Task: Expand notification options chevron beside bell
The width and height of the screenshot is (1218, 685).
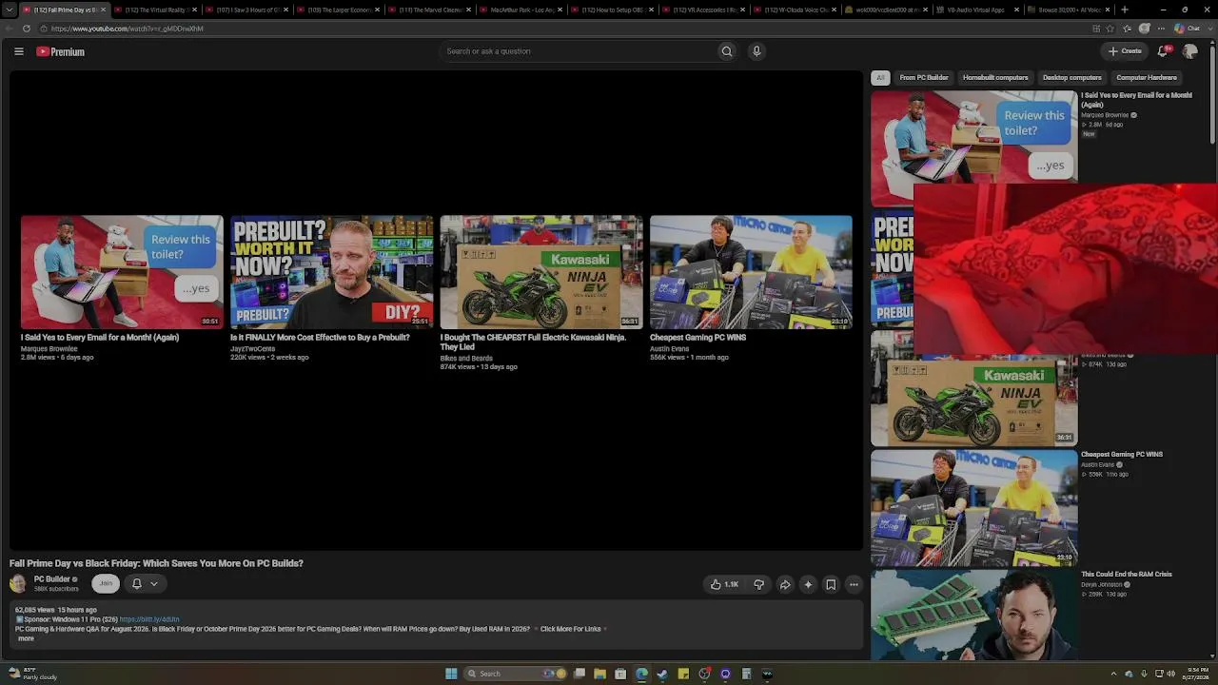Action: click(154, 584)
